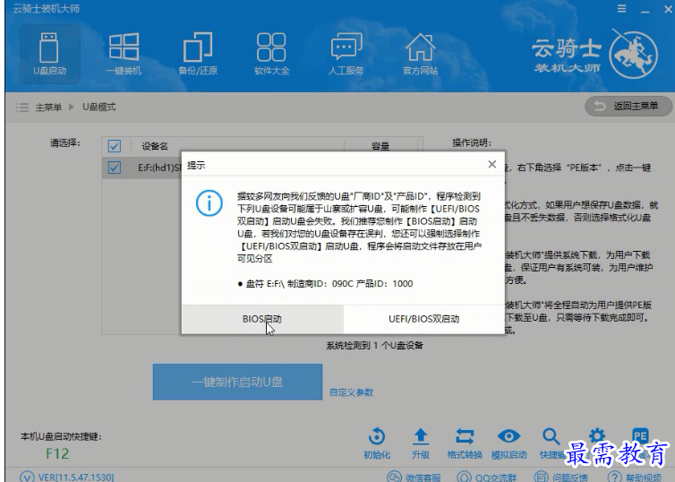675x482 pixels.
Task: Click the 设备名 column header
Action: click(155, 146)
